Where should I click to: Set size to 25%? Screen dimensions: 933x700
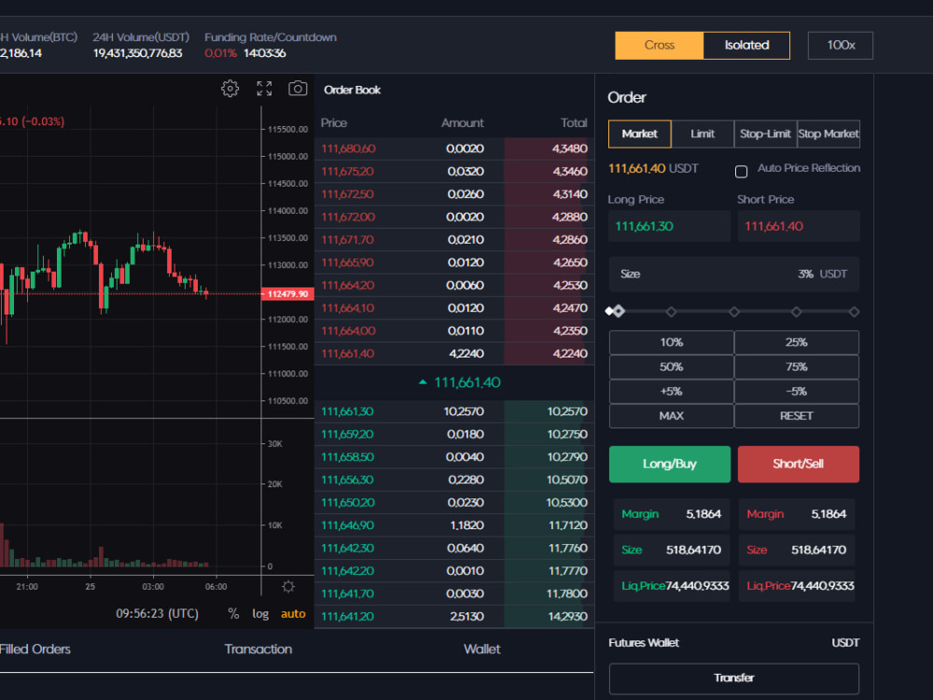click(797, 343)
